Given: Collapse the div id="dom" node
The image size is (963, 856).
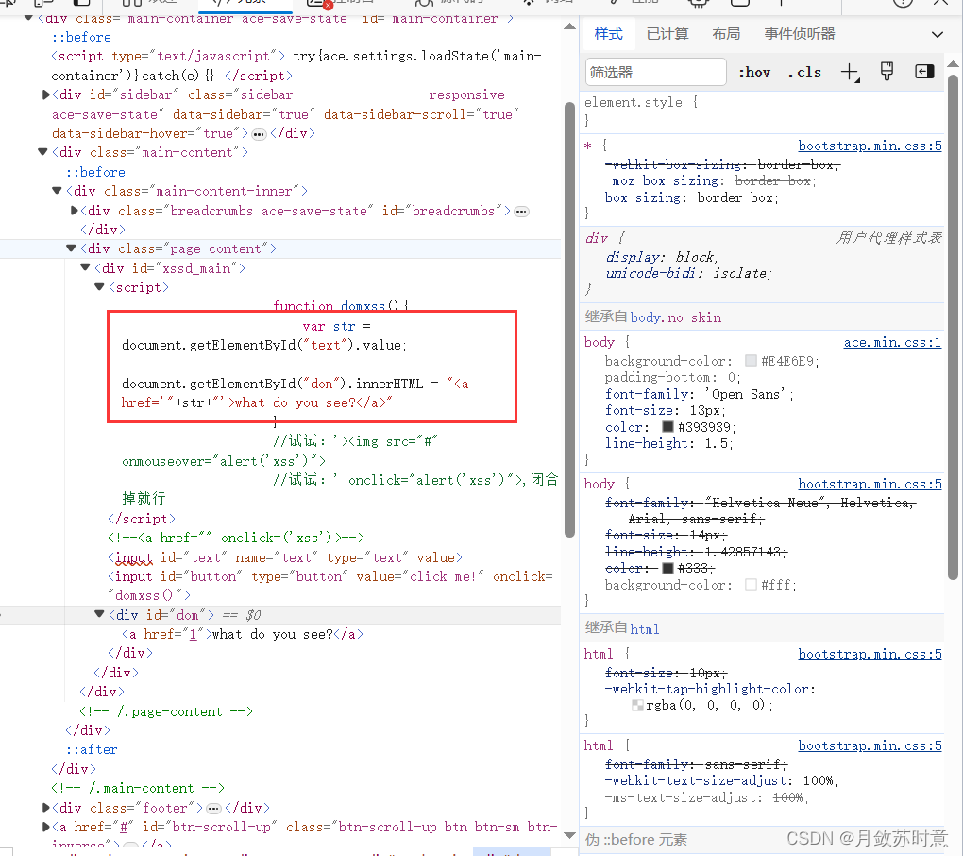Looking at the screenshot, I should point(99,614).
